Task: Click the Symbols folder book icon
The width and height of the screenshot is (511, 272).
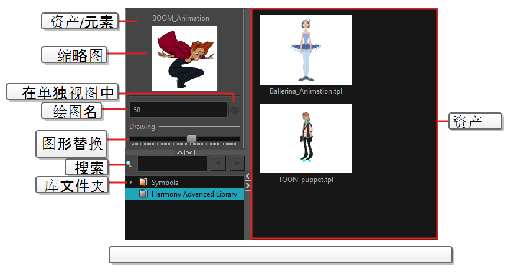Action: [x=143, y=183]
